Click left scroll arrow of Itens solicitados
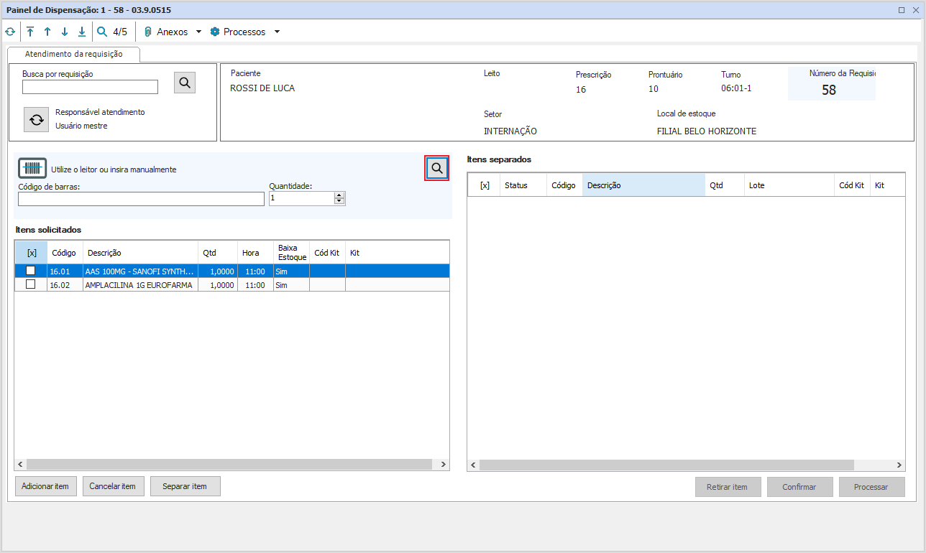The height and width of the screenshot is (553, 926). point(21,465)
